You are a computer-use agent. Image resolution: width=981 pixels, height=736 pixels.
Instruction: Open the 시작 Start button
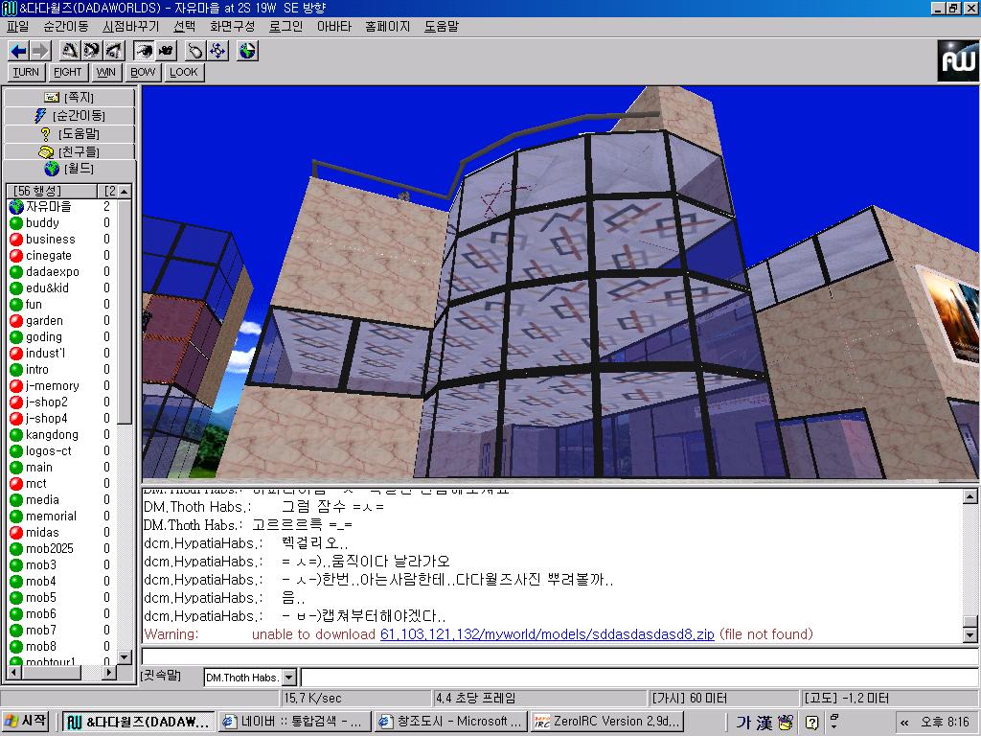click(x=26, y=722)
